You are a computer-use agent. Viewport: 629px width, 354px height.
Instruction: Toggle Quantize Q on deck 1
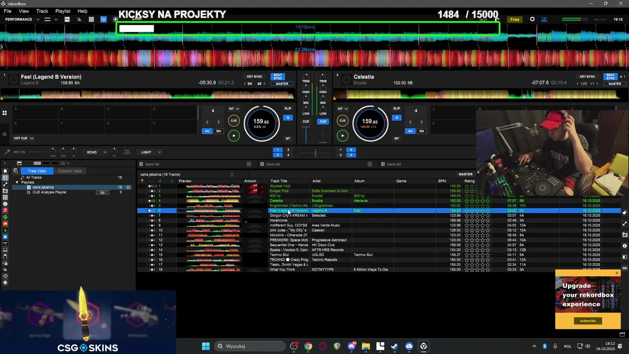tap(288, 118)
